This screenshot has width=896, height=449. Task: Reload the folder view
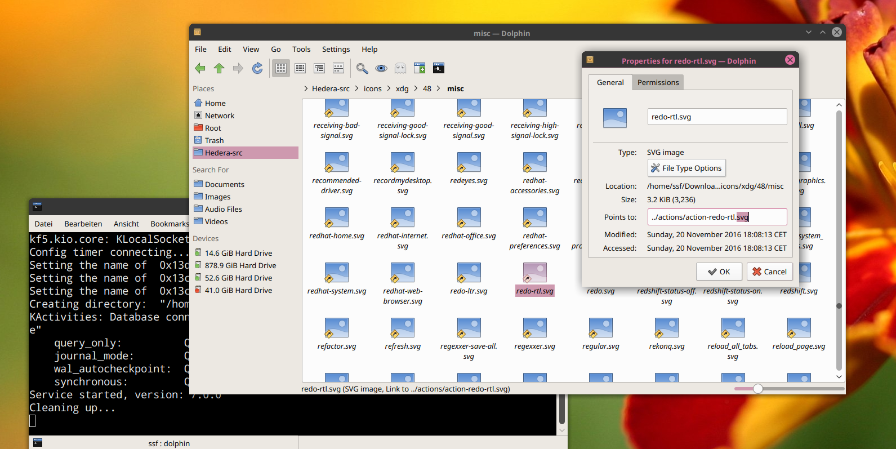257,68
